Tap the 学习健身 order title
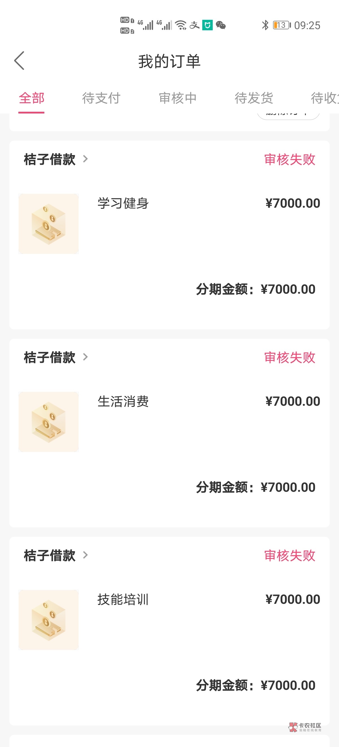This screenshot has width=339, height=747. tap(123, 203)
